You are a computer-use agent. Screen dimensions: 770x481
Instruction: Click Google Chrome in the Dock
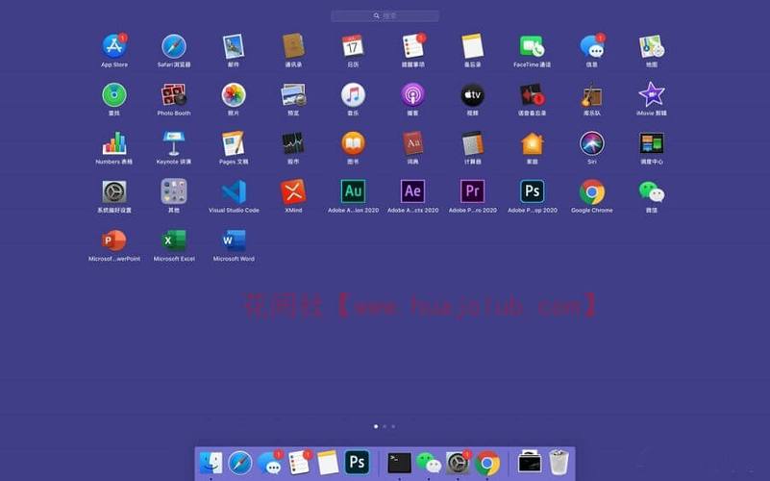(487, 463)
